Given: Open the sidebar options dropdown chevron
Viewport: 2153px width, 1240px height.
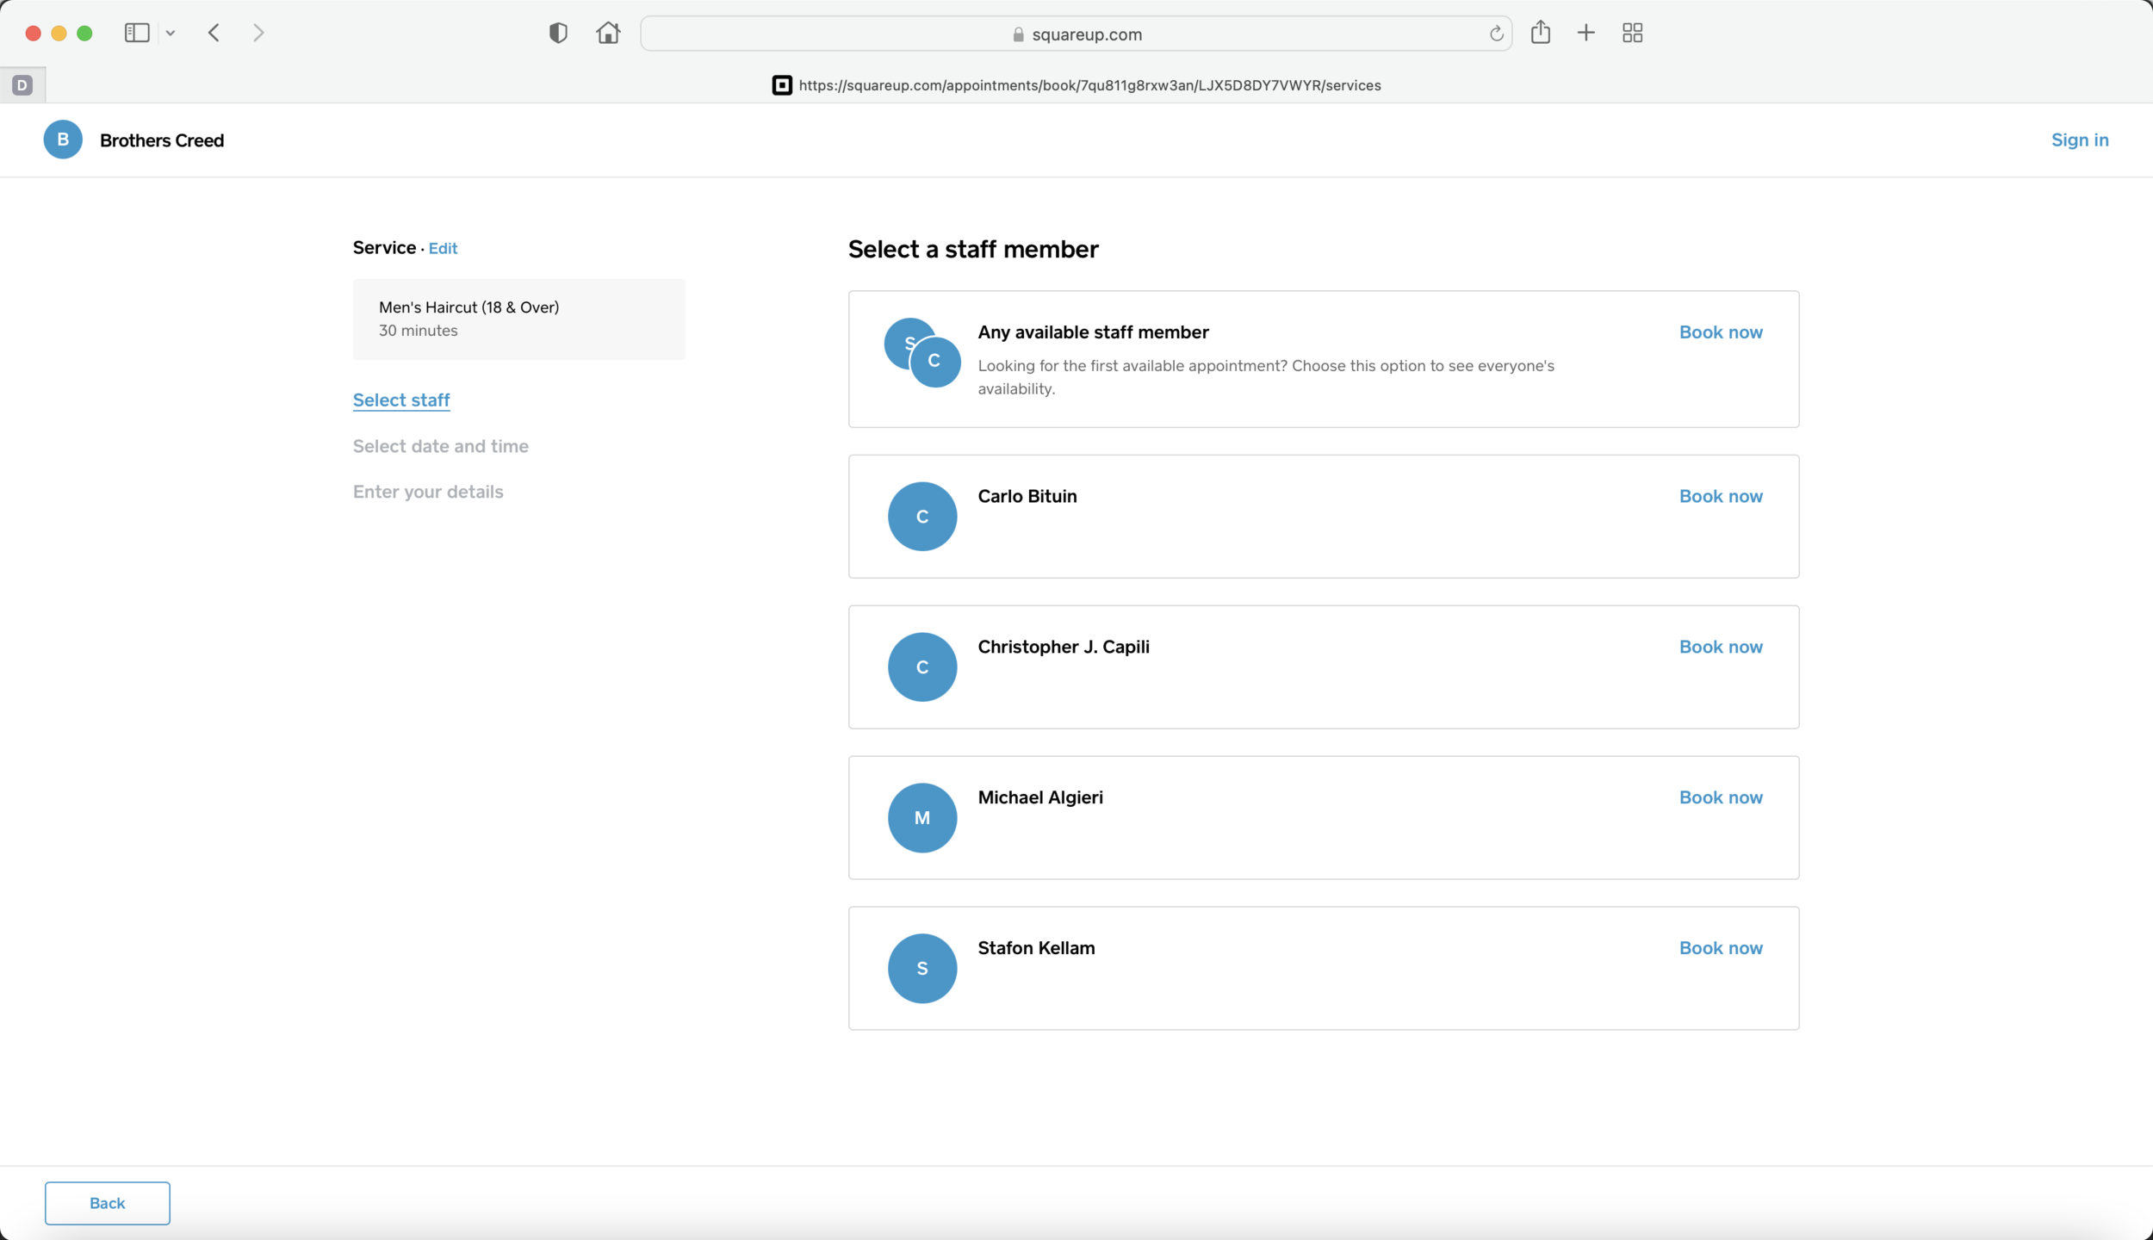Looking at the screenshot, I should (171, 34).
